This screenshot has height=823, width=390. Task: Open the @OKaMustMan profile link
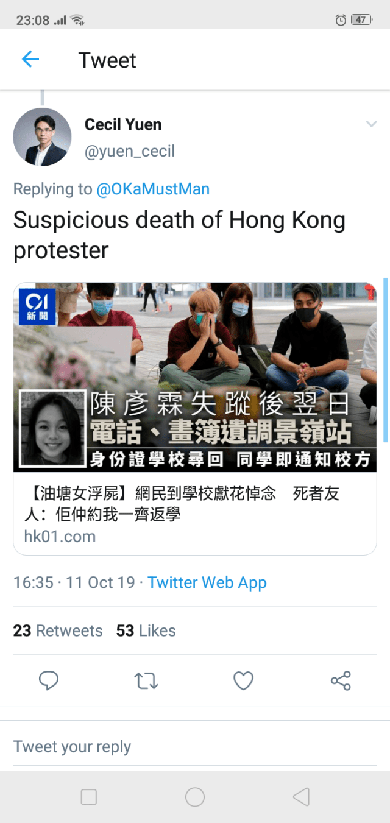(153, 189)
